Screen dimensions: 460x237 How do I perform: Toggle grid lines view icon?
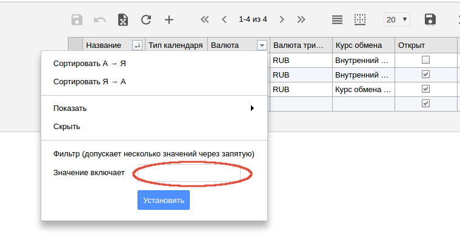[x=360, y=19]
